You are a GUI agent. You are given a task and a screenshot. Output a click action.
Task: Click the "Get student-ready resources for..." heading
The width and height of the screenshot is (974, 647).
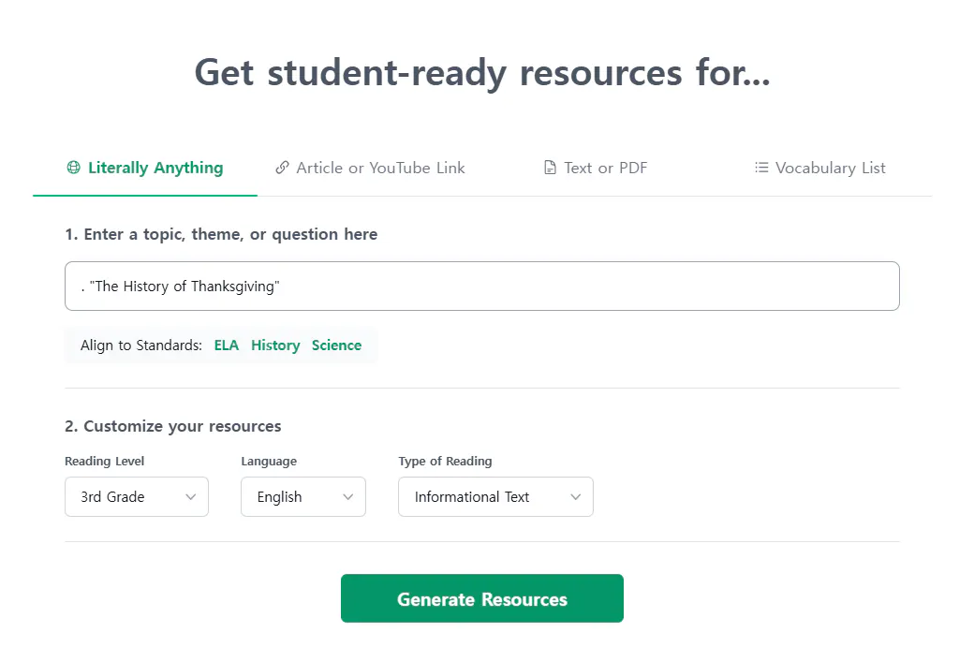482,73
